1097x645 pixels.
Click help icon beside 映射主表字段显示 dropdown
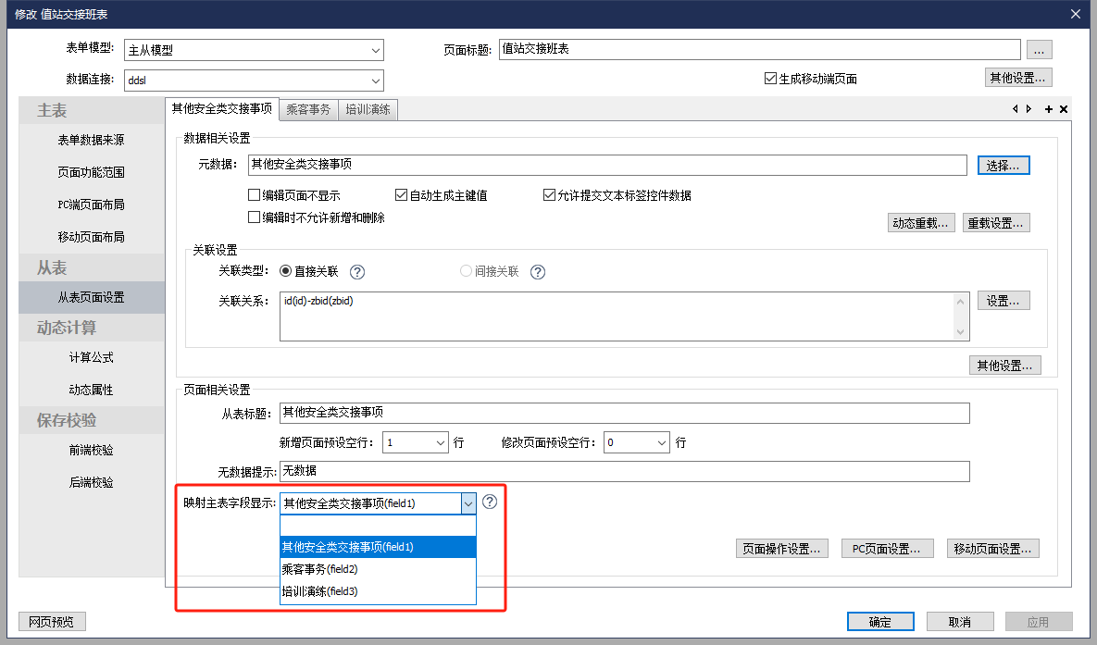click(x=491, y=502)
